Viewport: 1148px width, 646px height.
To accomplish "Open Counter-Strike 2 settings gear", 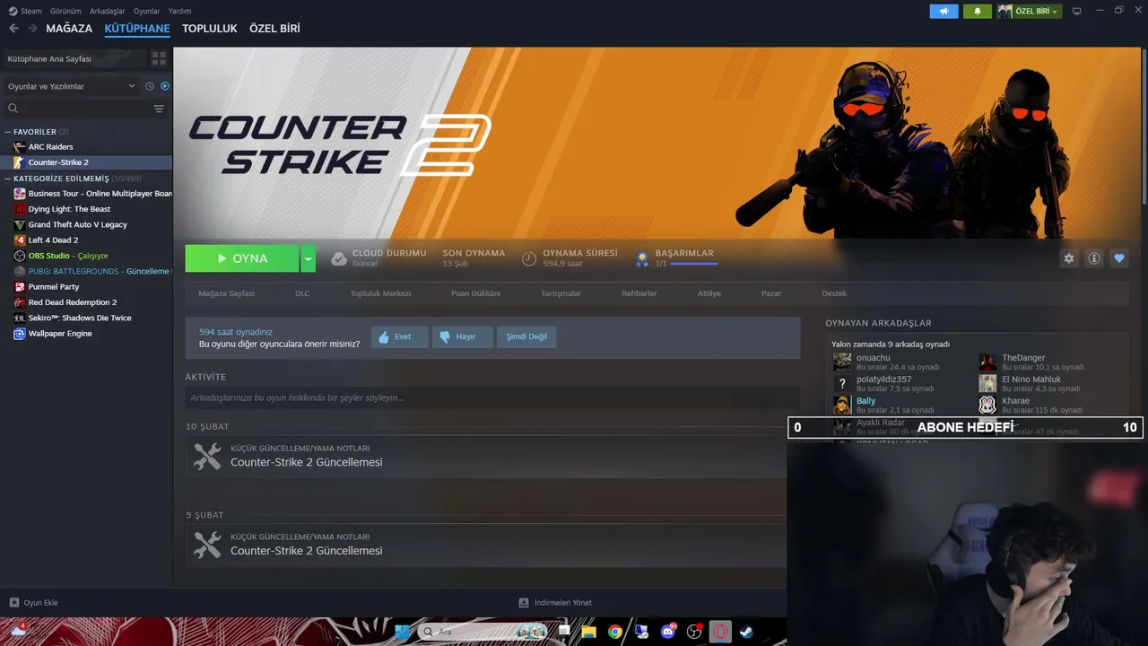I will pyautogui.click(x=1068, y=258).
